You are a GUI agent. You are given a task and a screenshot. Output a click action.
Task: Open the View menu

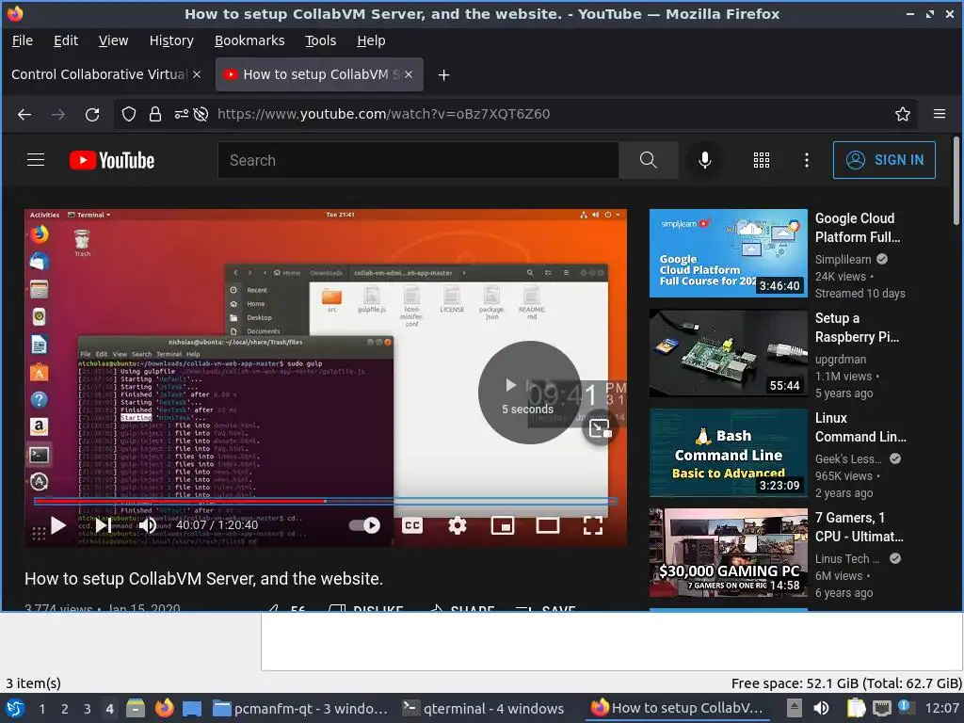[x=114, y=40]
